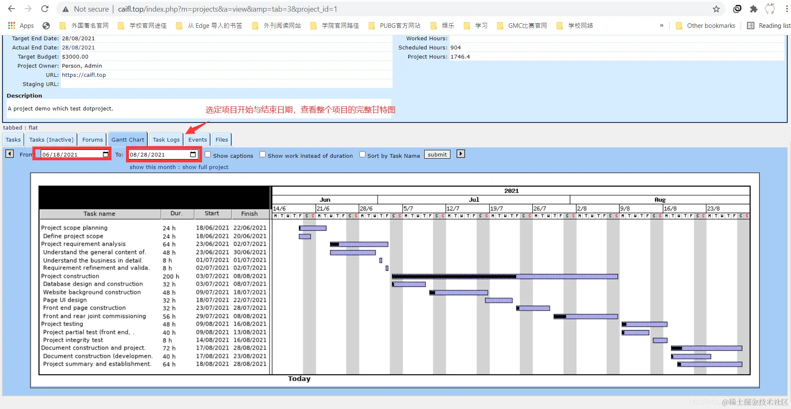The width and height of the screenshot is (791, 409).
Task: Click the right arrow to shift Gantt later
Action: click(x=461, y=154)
